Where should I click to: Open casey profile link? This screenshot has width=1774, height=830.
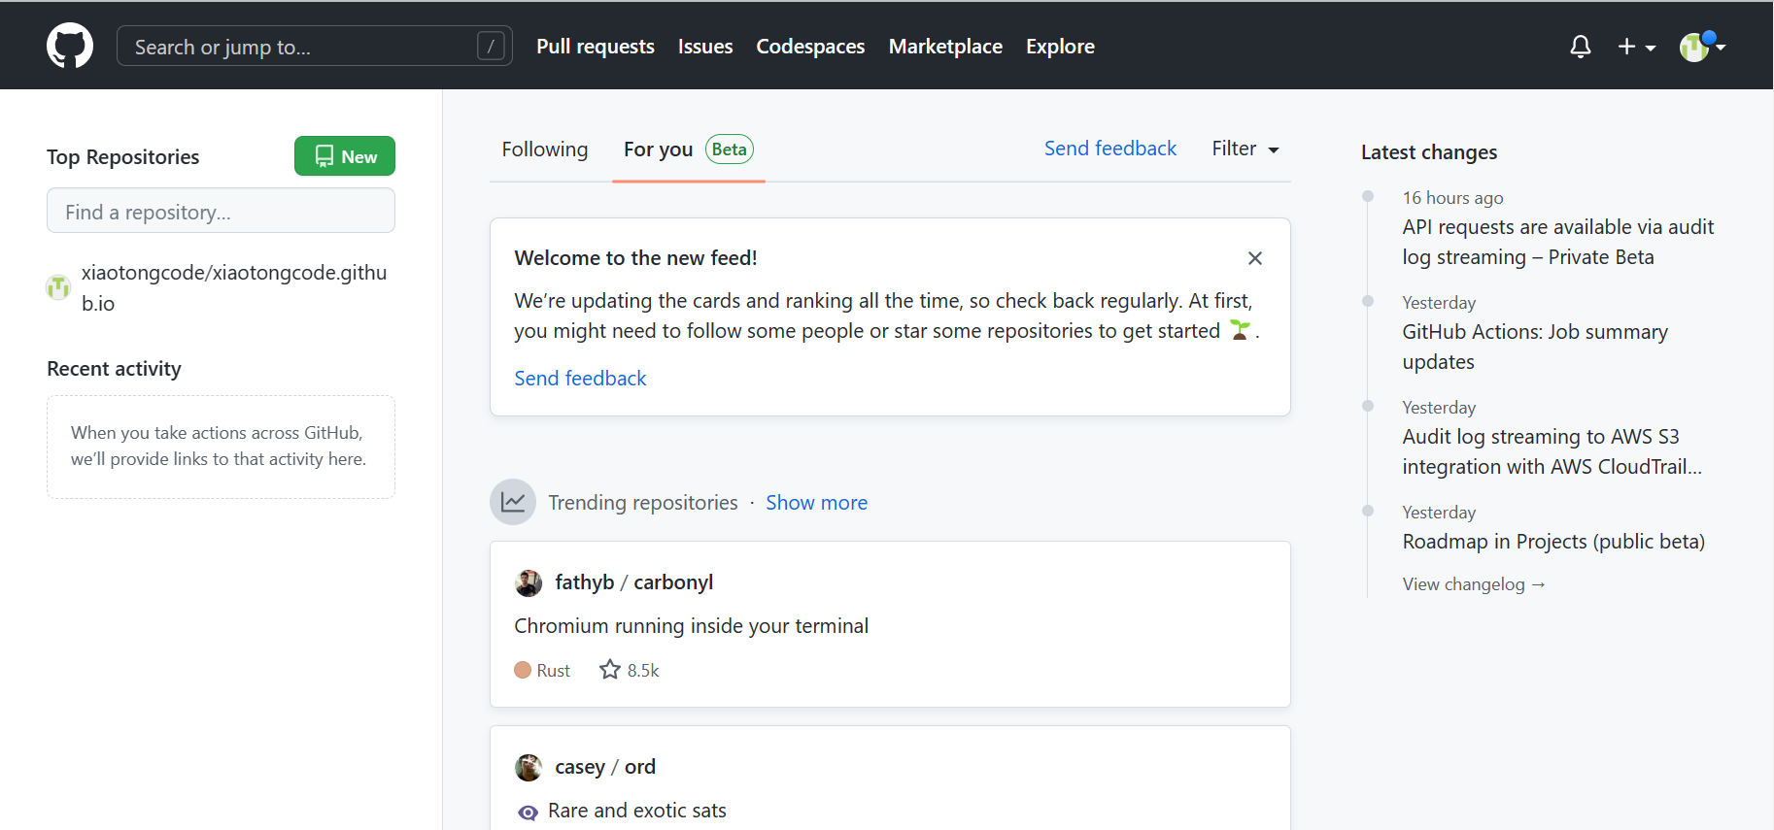point(580,767)
